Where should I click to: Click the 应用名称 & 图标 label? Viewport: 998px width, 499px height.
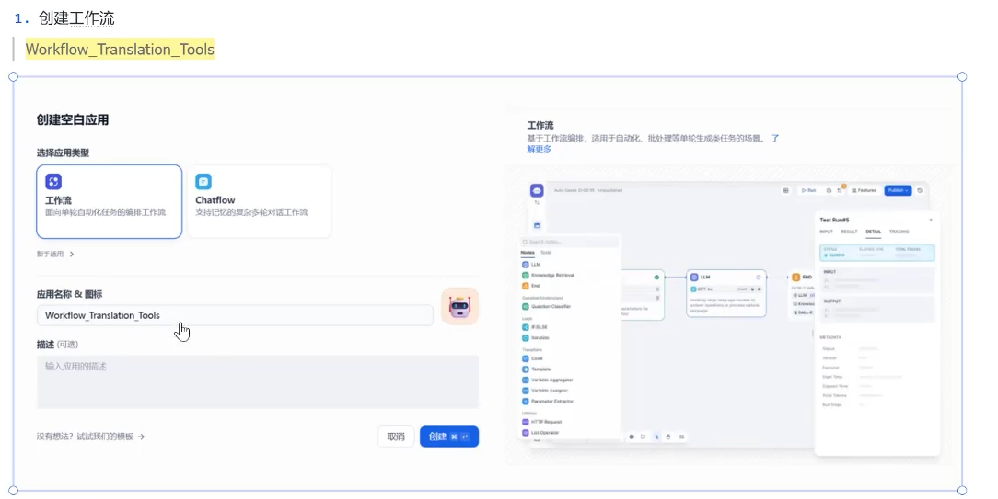click(x=69, y=294)
